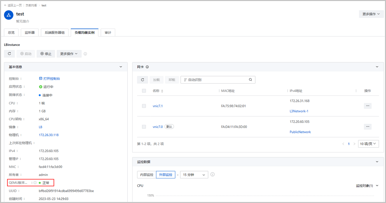Click the info icon next to 网卡 title
This screenshot has width=386, height=203.
tap(147, 67)
